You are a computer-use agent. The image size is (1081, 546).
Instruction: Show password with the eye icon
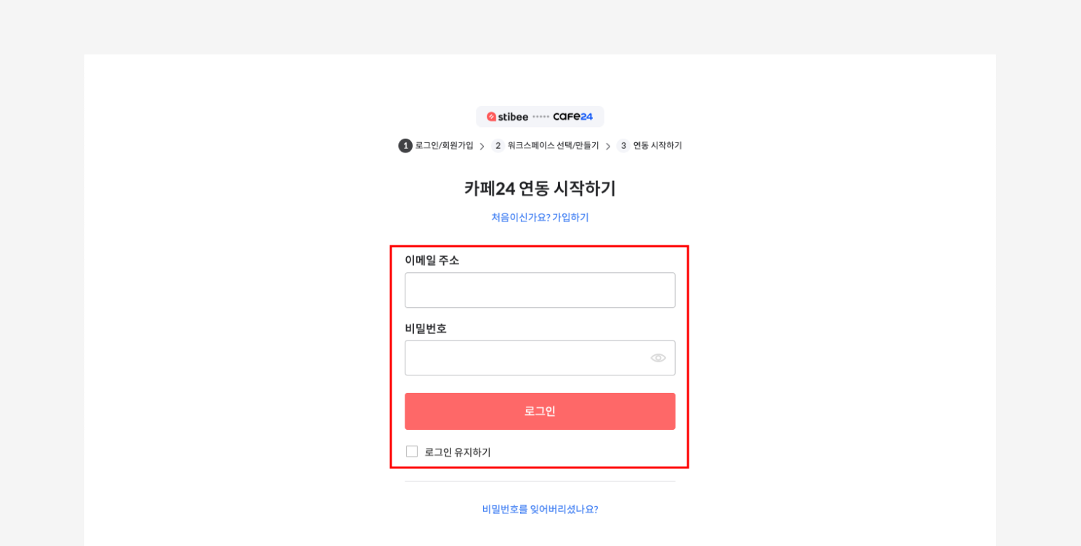coord(658,358)
